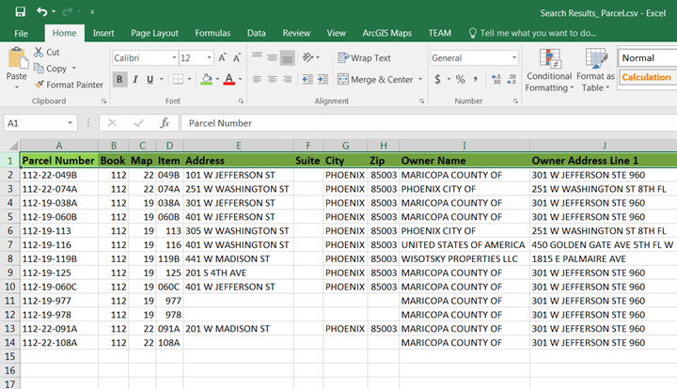
Task: Click the red Font Color swatch
Action: coord(228,80)
